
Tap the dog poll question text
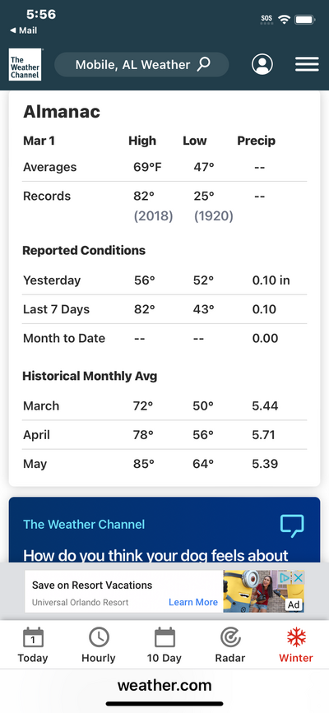point(155,555)
